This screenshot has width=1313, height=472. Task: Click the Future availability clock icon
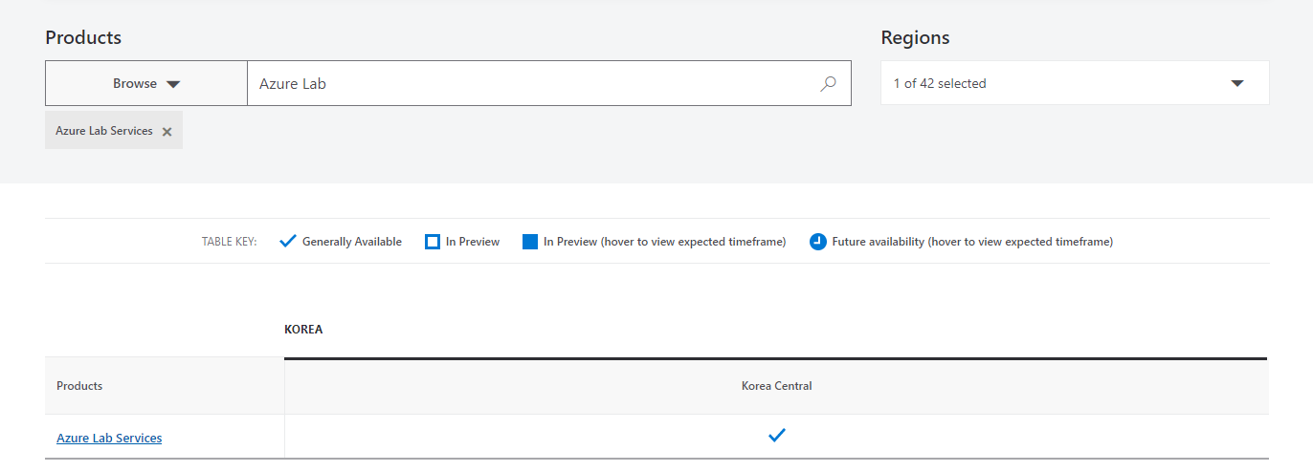click(x=817, y=242)
